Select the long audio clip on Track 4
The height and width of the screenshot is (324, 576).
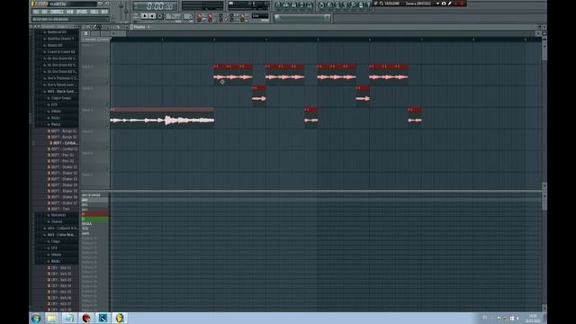coord(162,118)
